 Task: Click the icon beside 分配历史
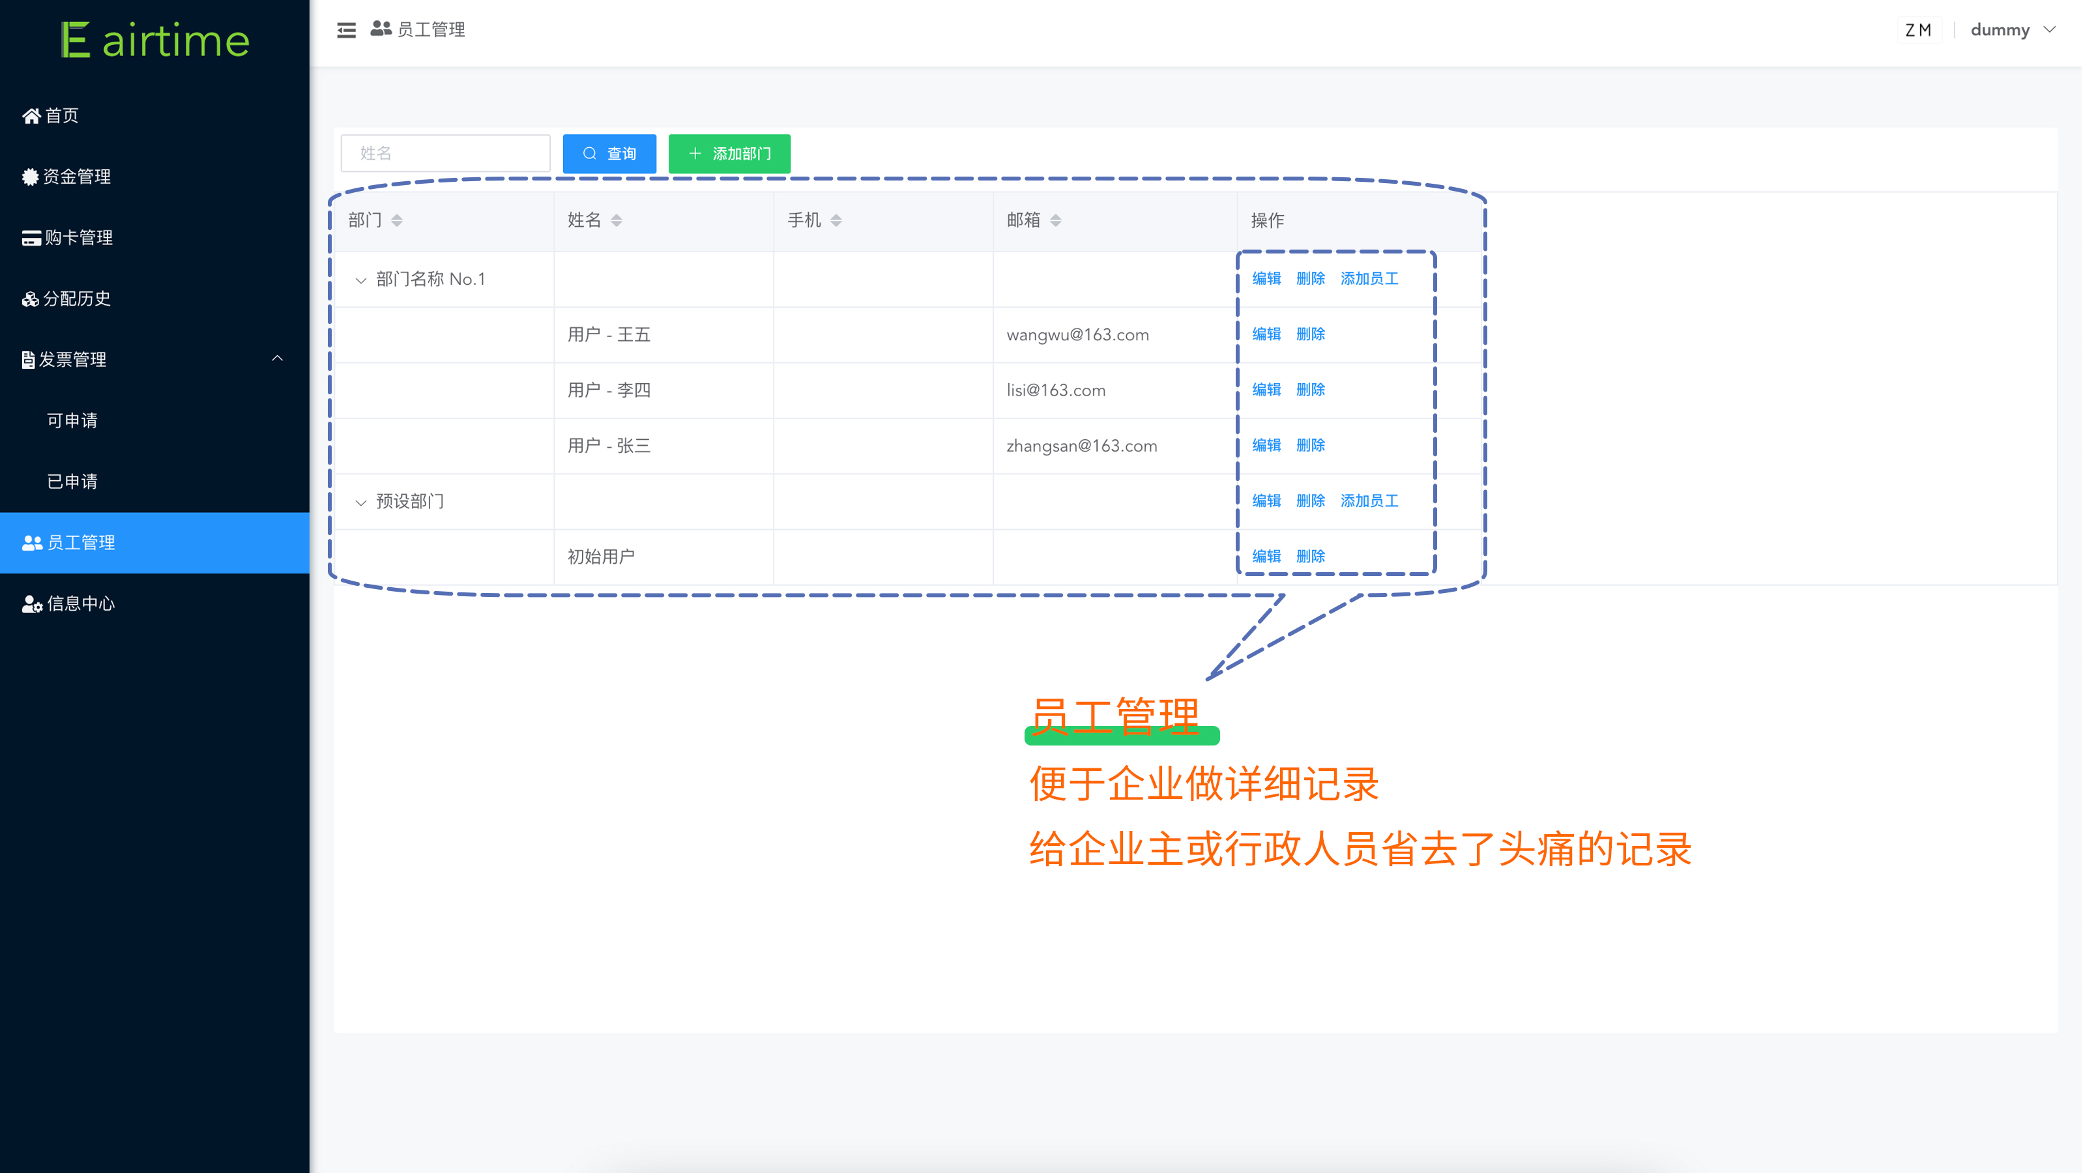31,300
